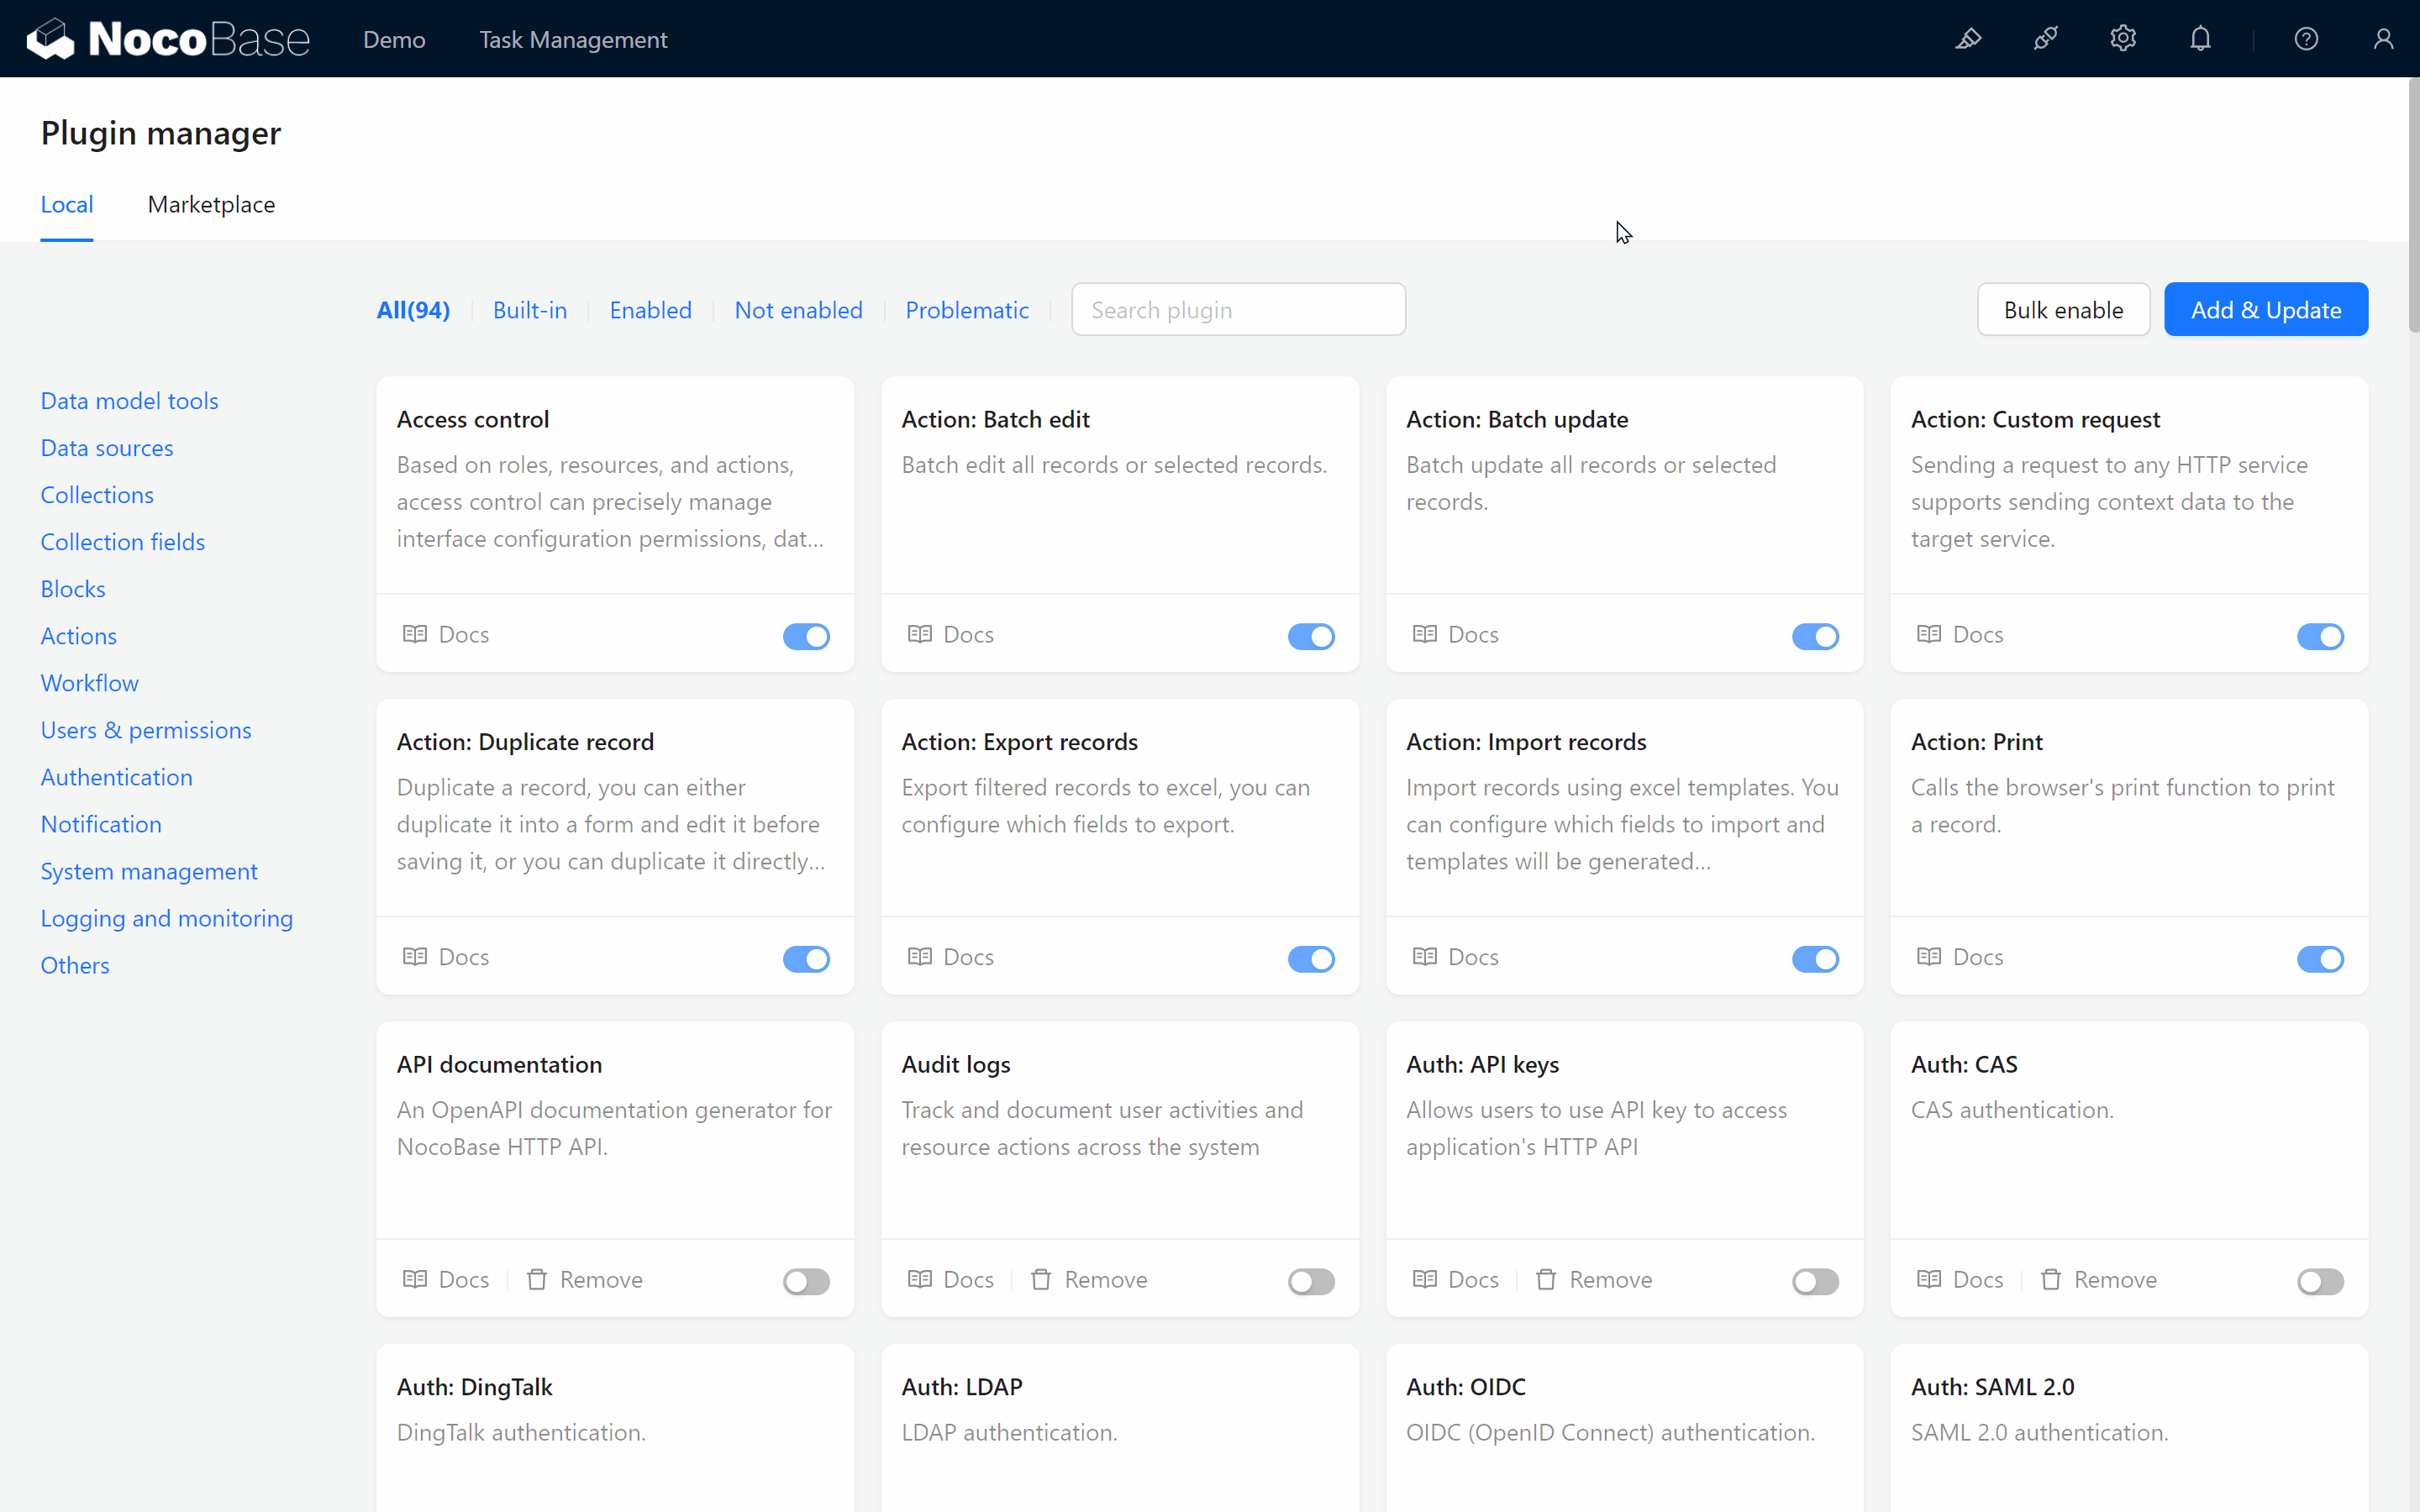Expand the Authentication sidebar category
2420x1512 pixels.
(115, 777)
